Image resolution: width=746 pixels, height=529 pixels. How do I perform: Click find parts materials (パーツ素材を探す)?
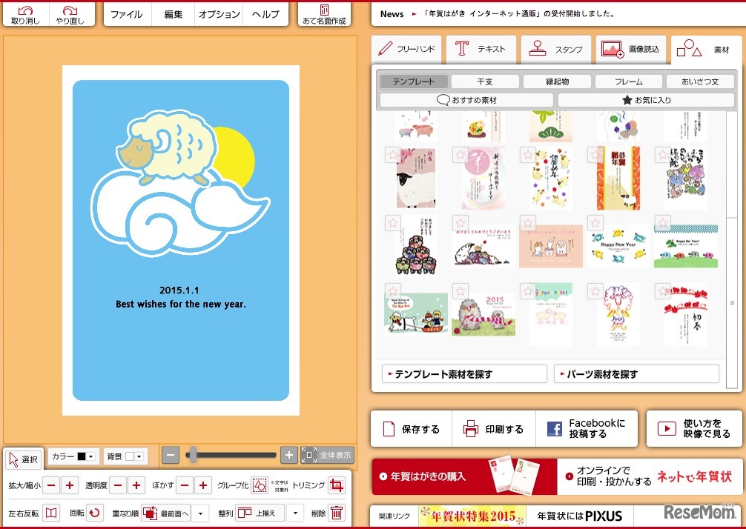636,374
